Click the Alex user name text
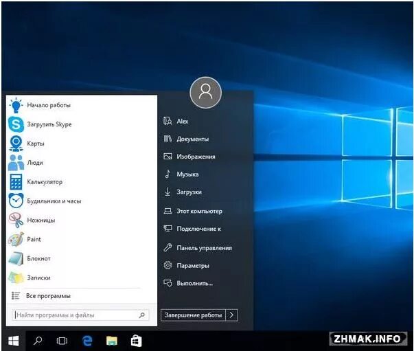 pyautogui.click(x=183, y=121)
